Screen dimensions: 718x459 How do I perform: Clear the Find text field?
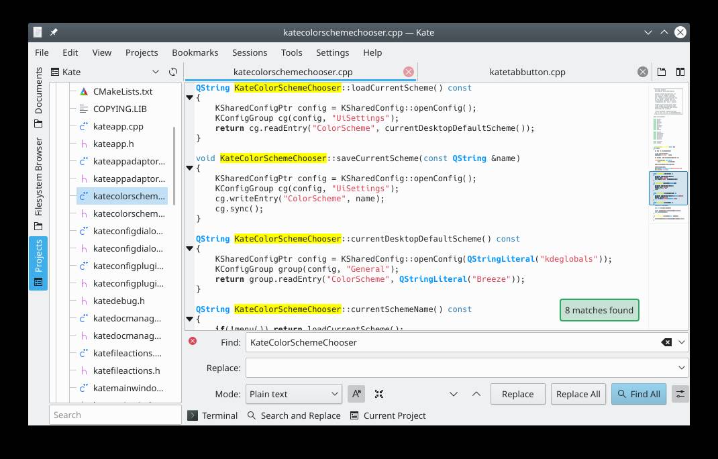click(x=666, y=342)
